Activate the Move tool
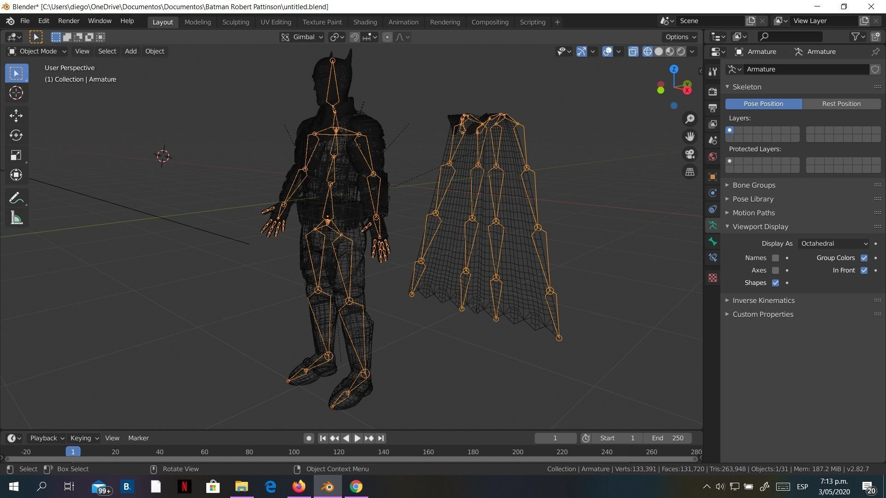 (x=16, y=115)
